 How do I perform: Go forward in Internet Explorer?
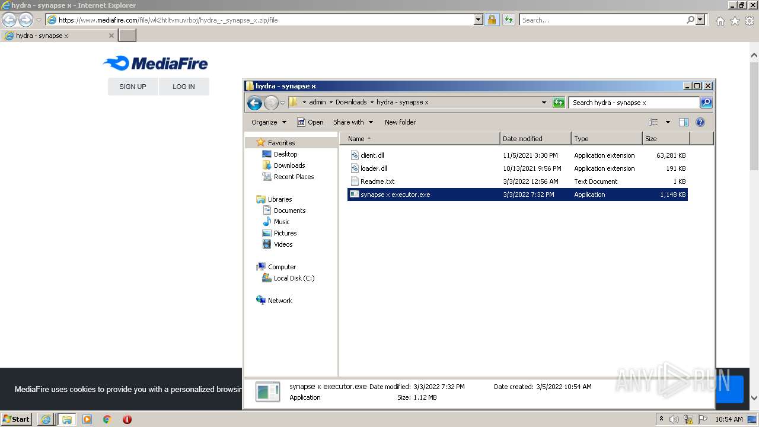point(25,20)
